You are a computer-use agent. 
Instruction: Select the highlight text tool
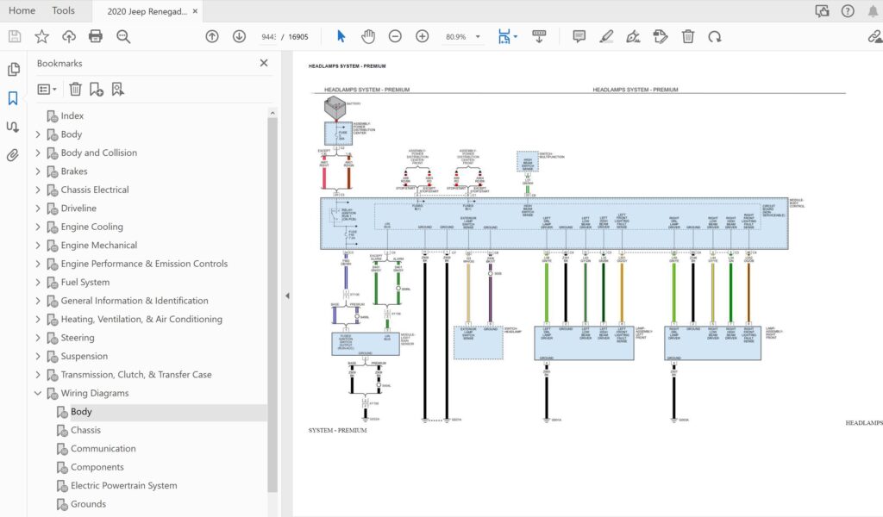coord(606,36)
